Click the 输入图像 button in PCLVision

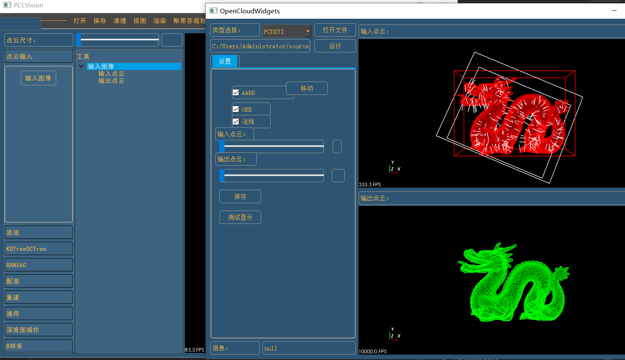click(x=38, y=78)
